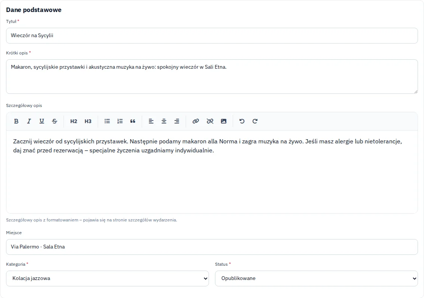Set heading level H2
The image size is (424, 298).
point(74,121)
